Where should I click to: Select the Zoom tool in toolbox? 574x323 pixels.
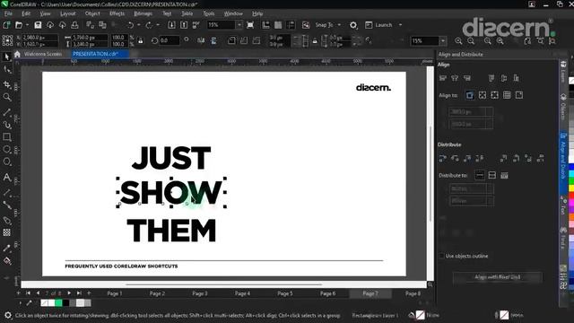click(7, 97)
